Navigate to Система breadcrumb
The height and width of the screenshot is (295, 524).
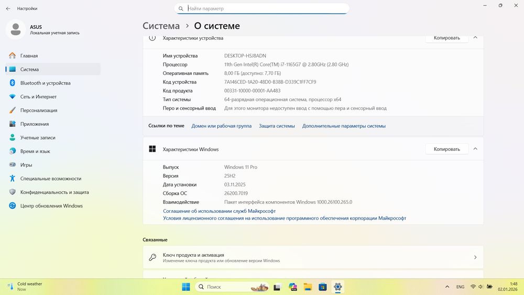[x=161, y=26]
